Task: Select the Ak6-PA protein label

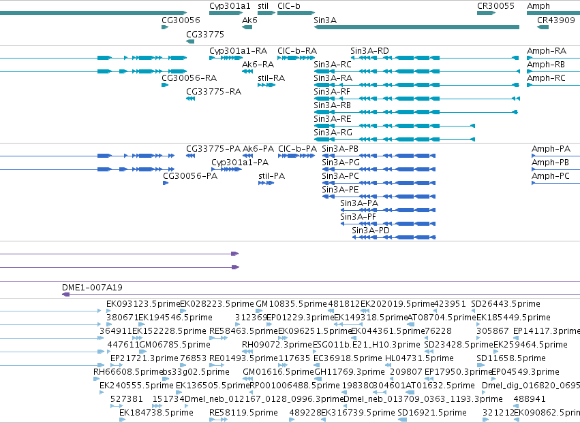Action: (x=258, y=149)
